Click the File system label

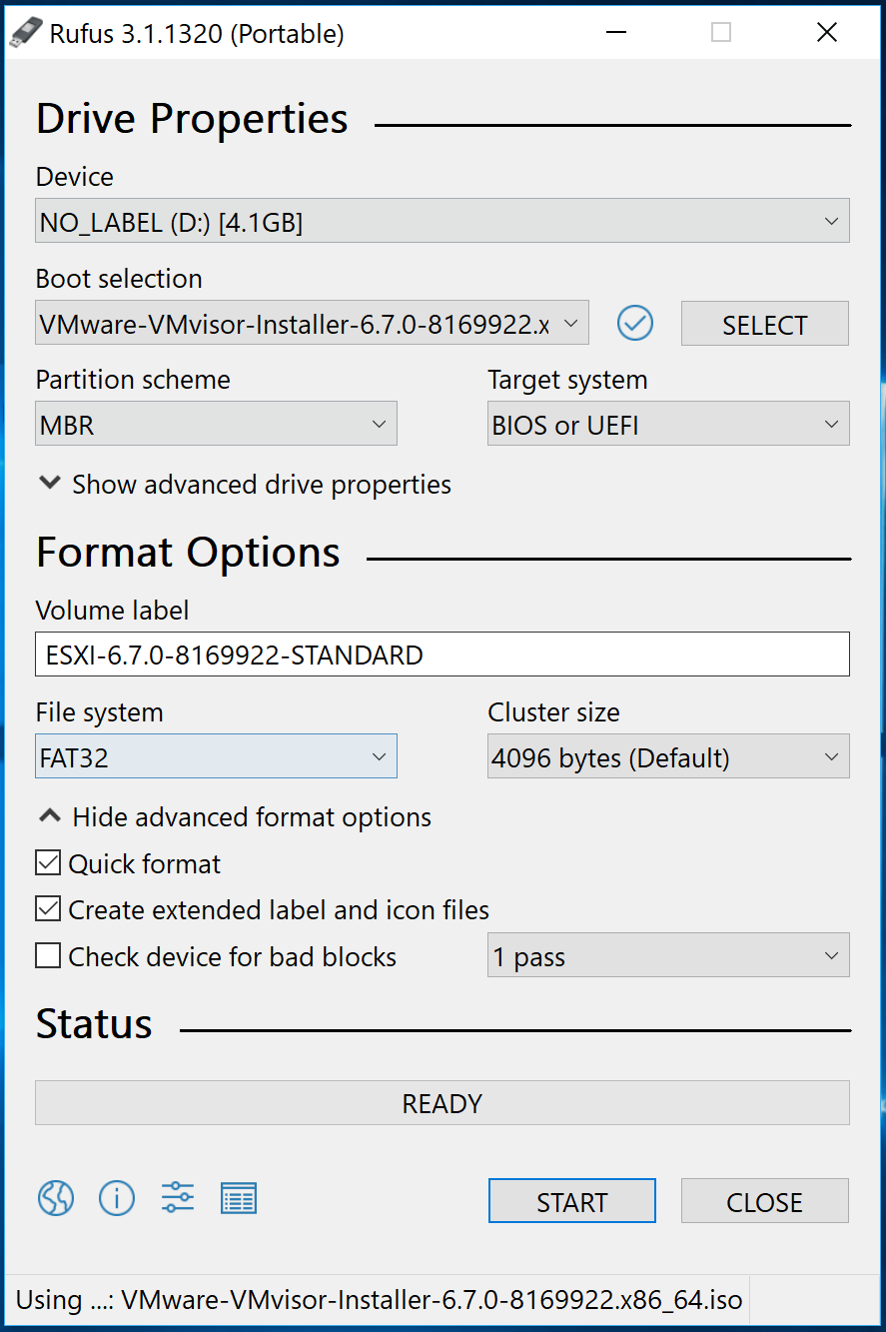click(99, 712)
